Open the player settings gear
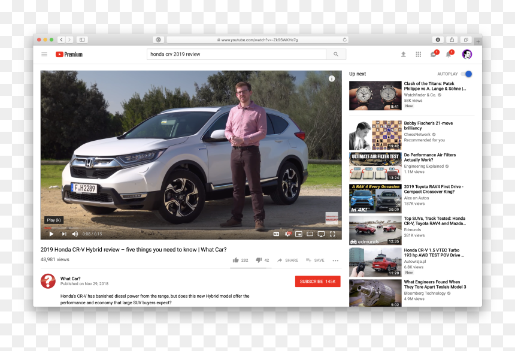Screen dimensions: 515x351 287,234
